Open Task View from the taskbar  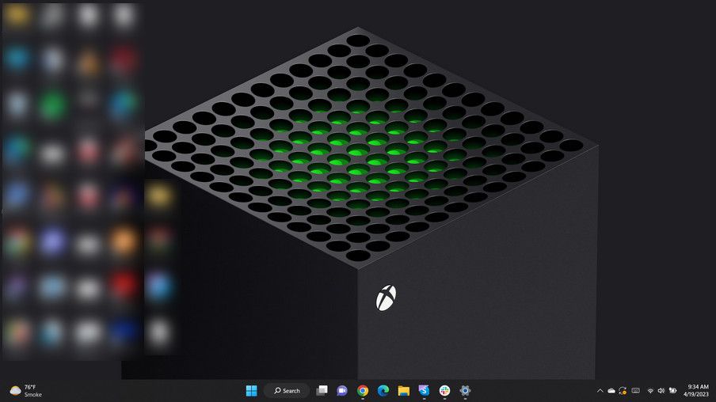point(322,391)
